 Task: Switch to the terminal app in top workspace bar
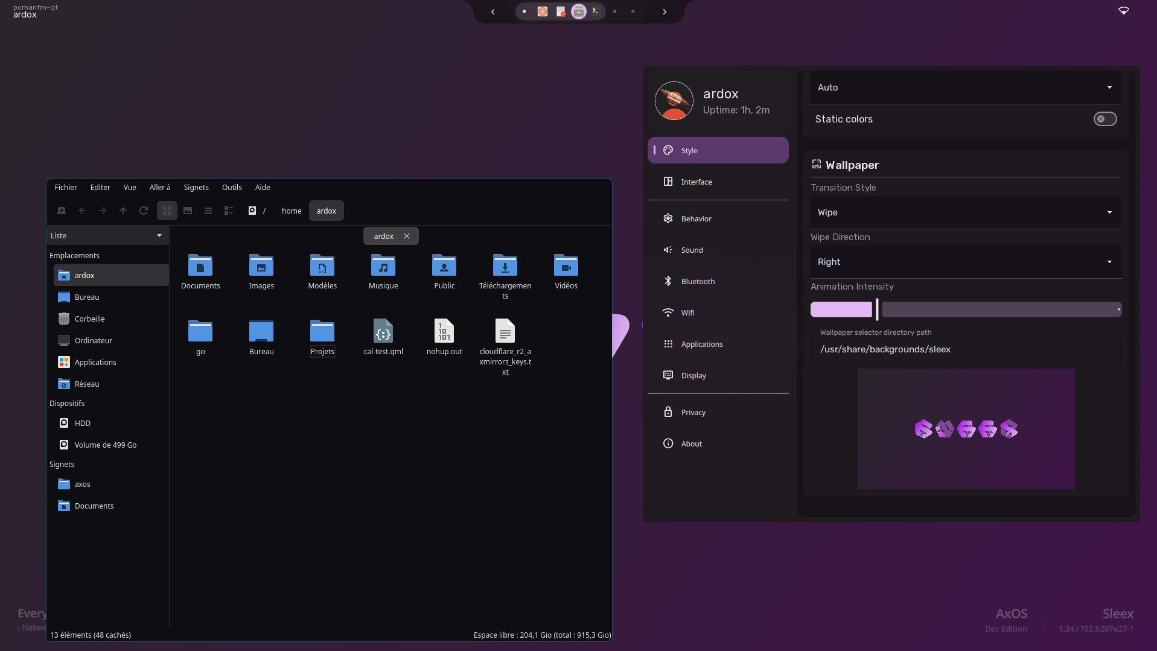click(x=596, y=11)
